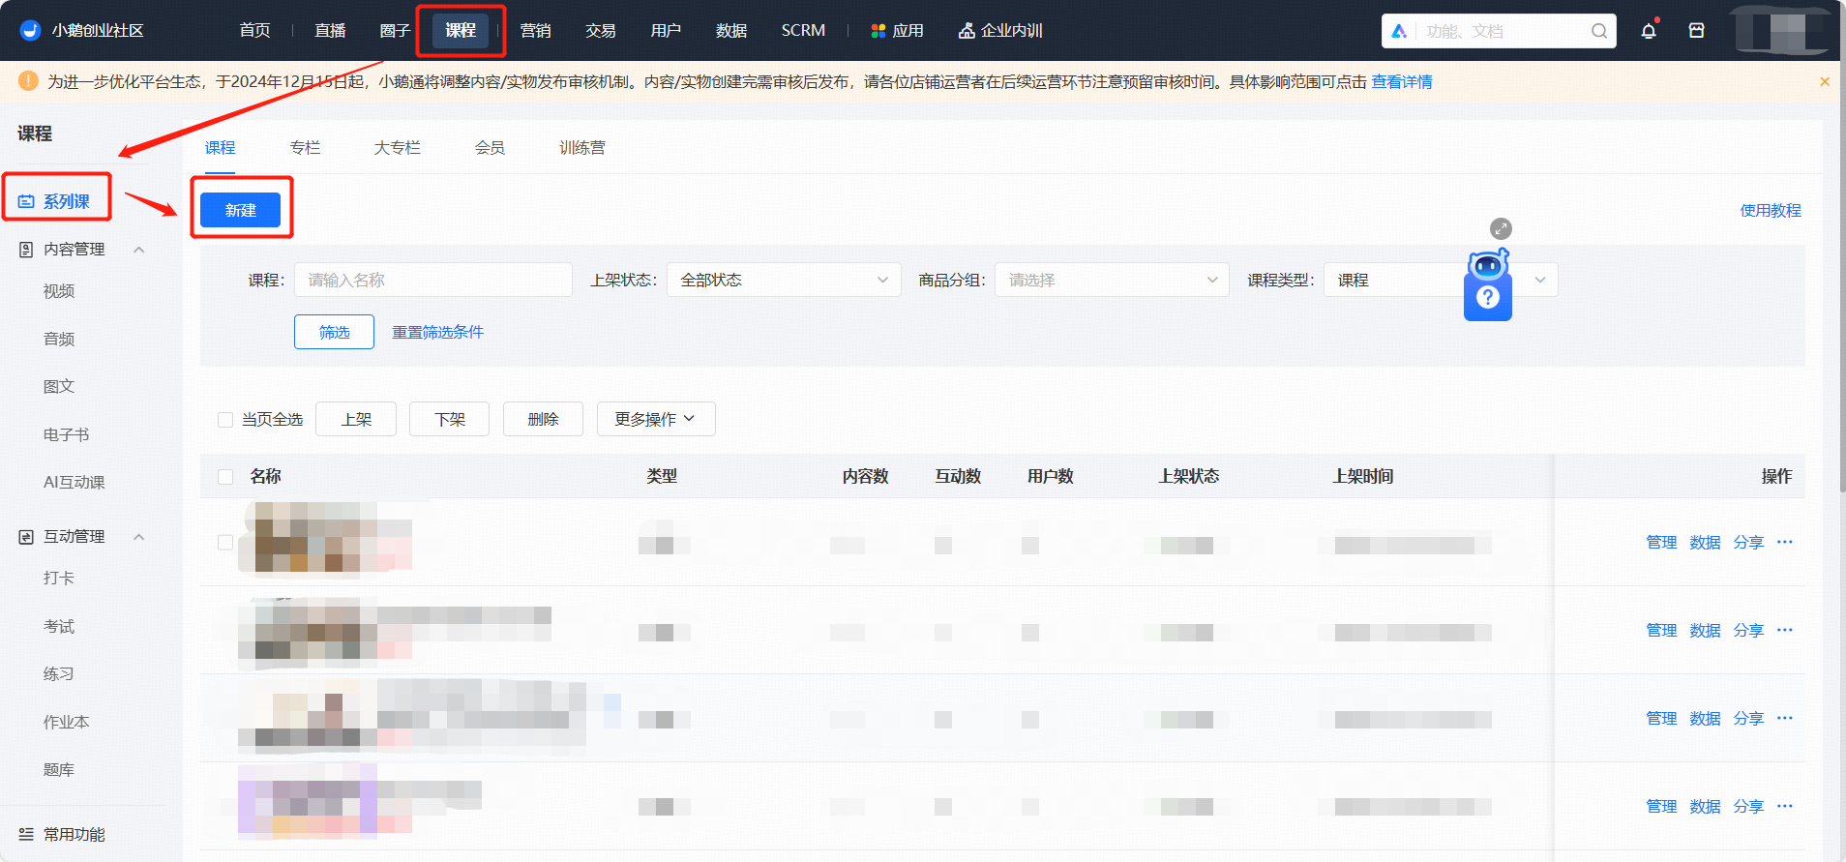This screenshot has width=1846, height=862.
Task: Click the 互动管理 sidebar icon
Action: click(26, 537)
